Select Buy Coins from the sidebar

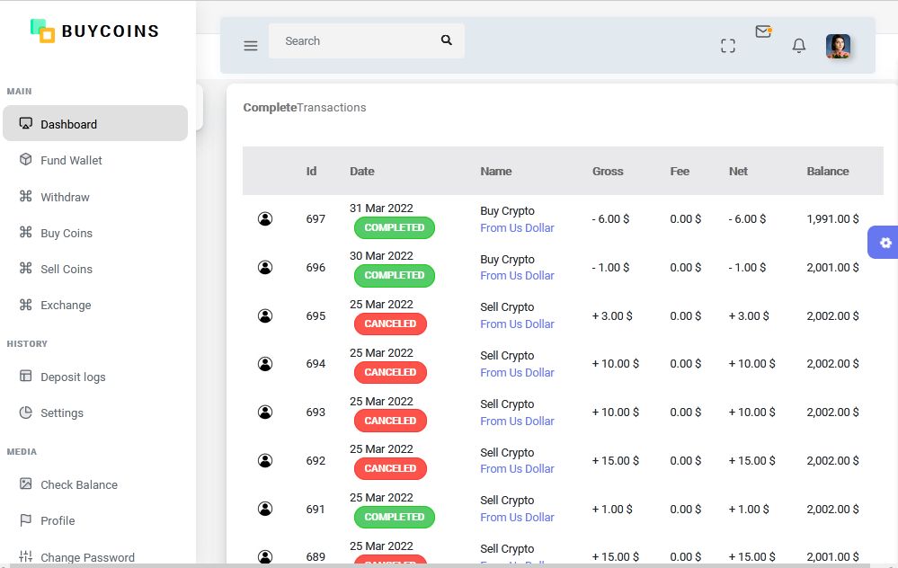pos(67,233)
